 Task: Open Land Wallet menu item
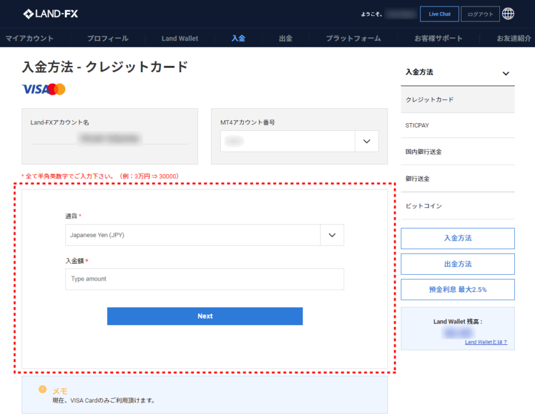(x=180, y=38)
